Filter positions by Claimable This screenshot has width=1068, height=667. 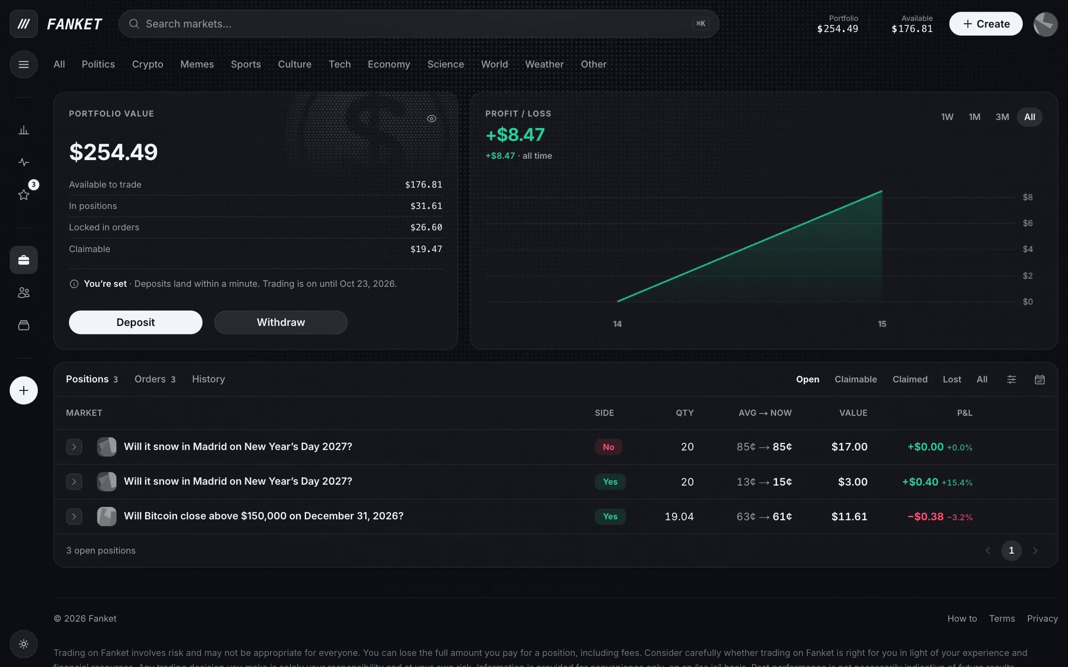pos(855,379)
